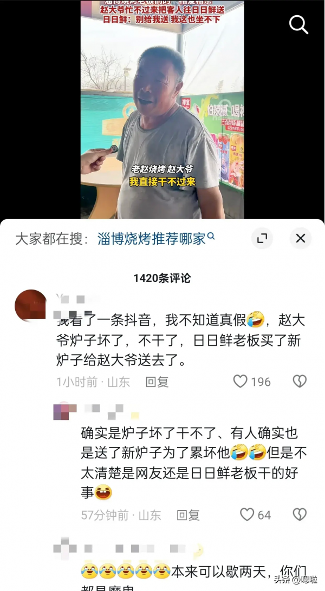
Task: Expand the comments panel to full screen
Action: (x=262, y=238)
